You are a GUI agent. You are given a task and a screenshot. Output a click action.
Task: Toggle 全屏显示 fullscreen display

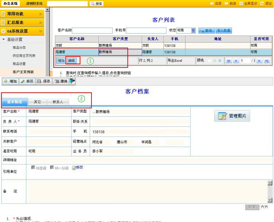point(241,4)
